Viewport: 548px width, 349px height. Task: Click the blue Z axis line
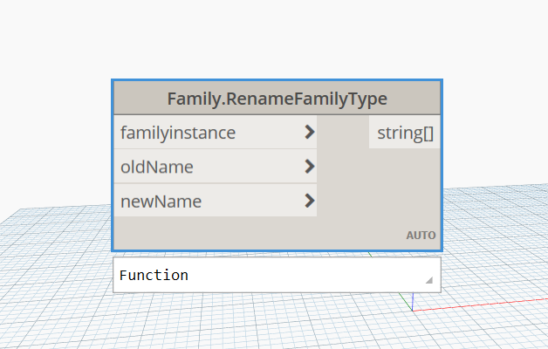click(411, 301)
